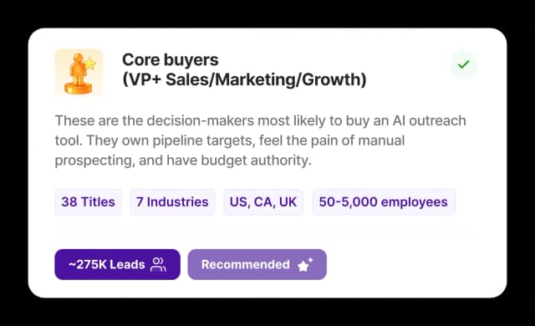Viewport: 535px width, 326px height.
Task: Click the horizontal divider above the Leads button
Action: click(265, 232)
